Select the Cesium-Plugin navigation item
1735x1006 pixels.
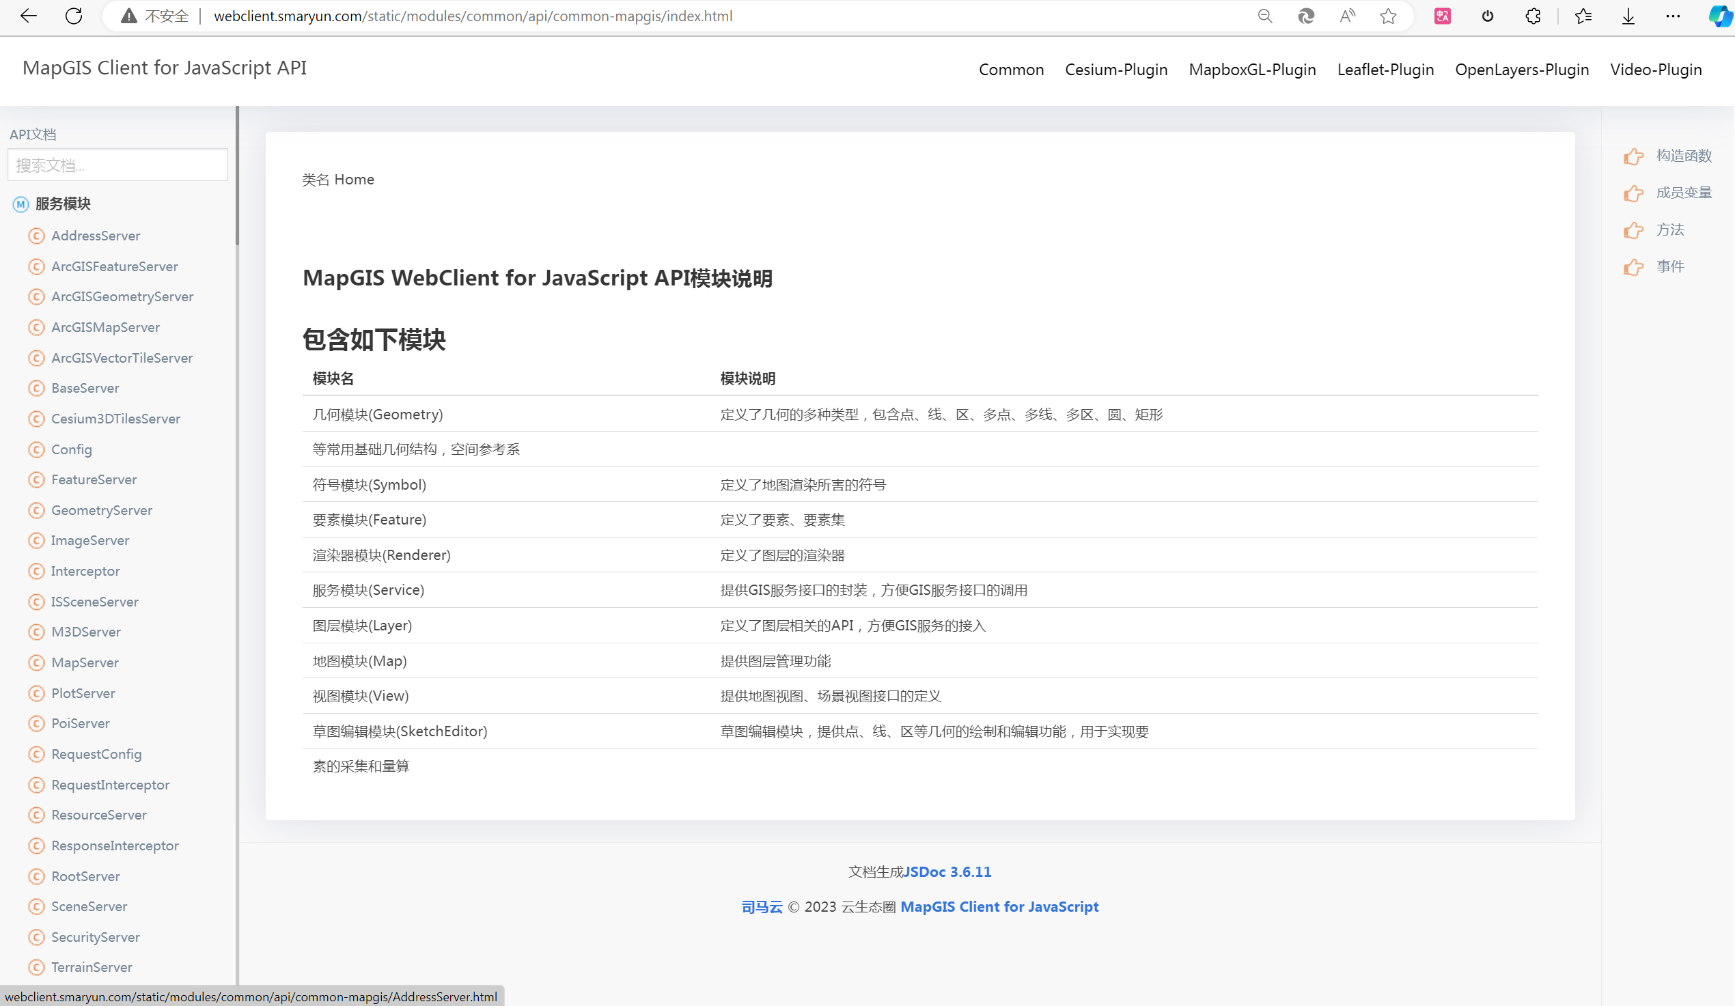point(1116,69)
